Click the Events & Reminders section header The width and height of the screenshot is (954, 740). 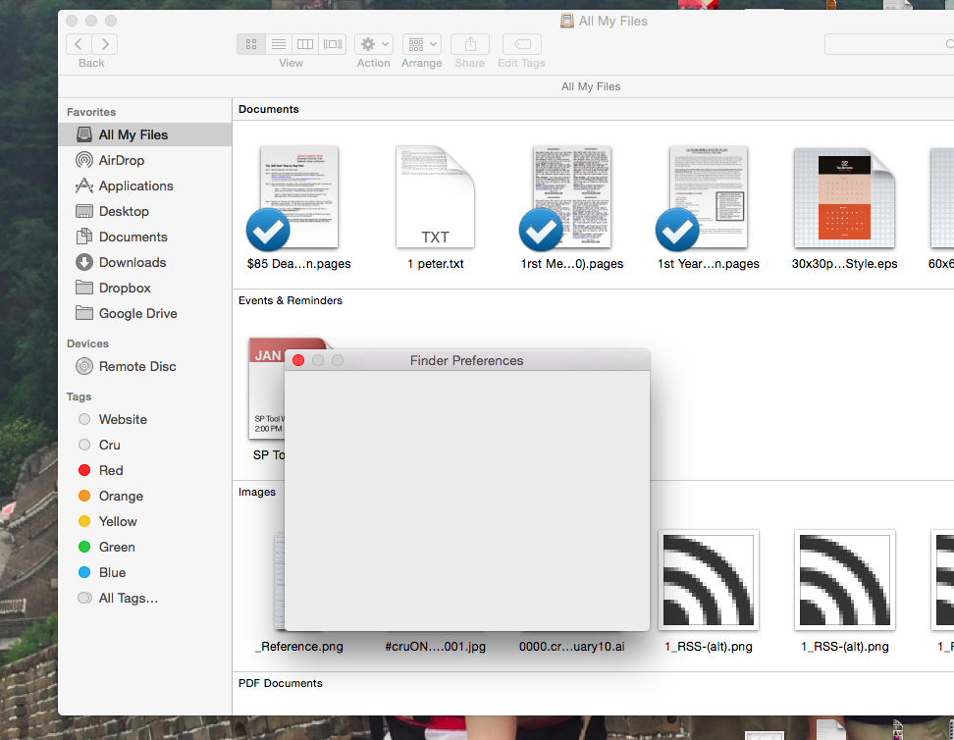point(291,300)
